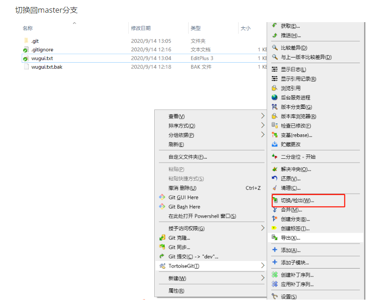Expand the 授予访问权限(G) submenu arrow
374x302 pixels.
pos(263,228)
